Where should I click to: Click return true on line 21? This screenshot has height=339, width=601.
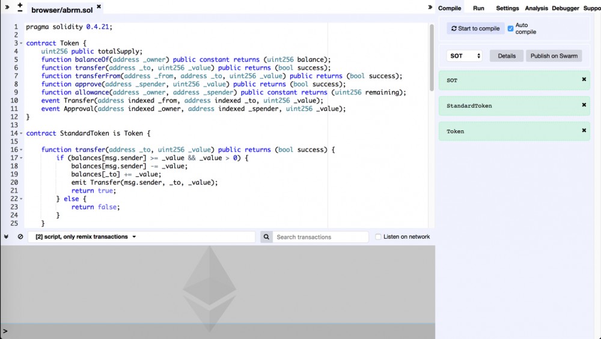tap(94, 191)
